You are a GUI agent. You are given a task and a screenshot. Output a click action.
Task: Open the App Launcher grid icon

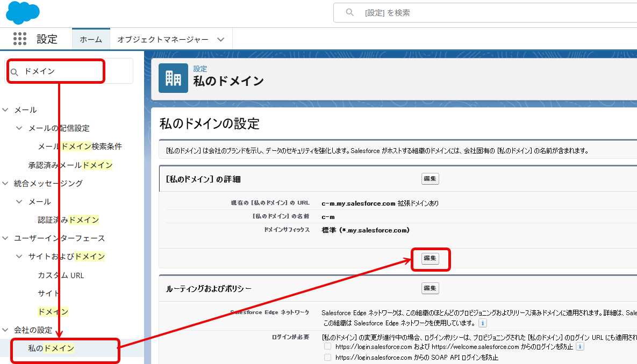coord(19,39)
